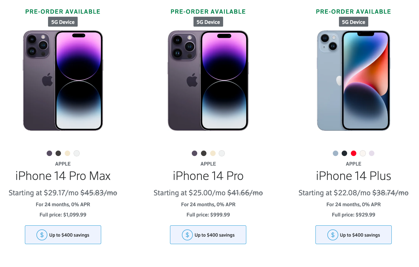Select red color swatch for iPhone 14 Plus
The height and width of the screenshot is (267, 419).
click(x=354, y=153)
